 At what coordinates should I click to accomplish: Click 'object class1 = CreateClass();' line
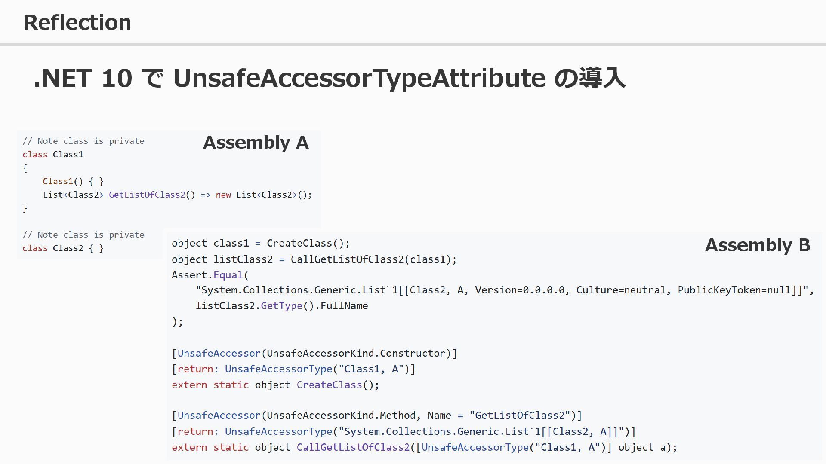pyautogui.click(x=260, y=243)
